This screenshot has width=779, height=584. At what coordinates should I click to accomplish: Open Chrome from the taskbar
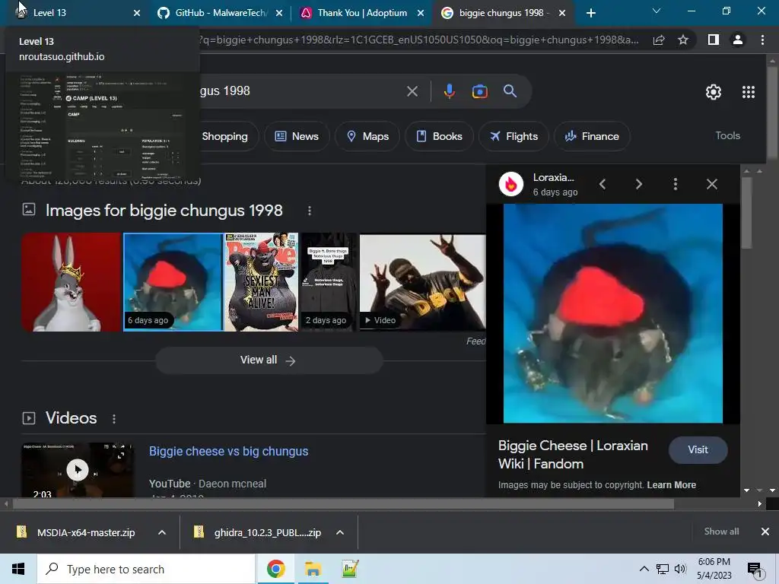pos(275,569)
